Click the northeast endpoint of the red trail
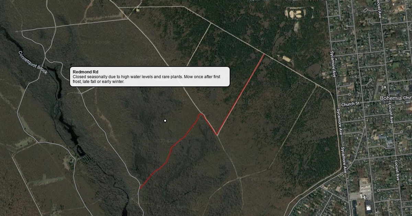The height and width of the screenshot is (216, 412). click(x=264, y=54)
